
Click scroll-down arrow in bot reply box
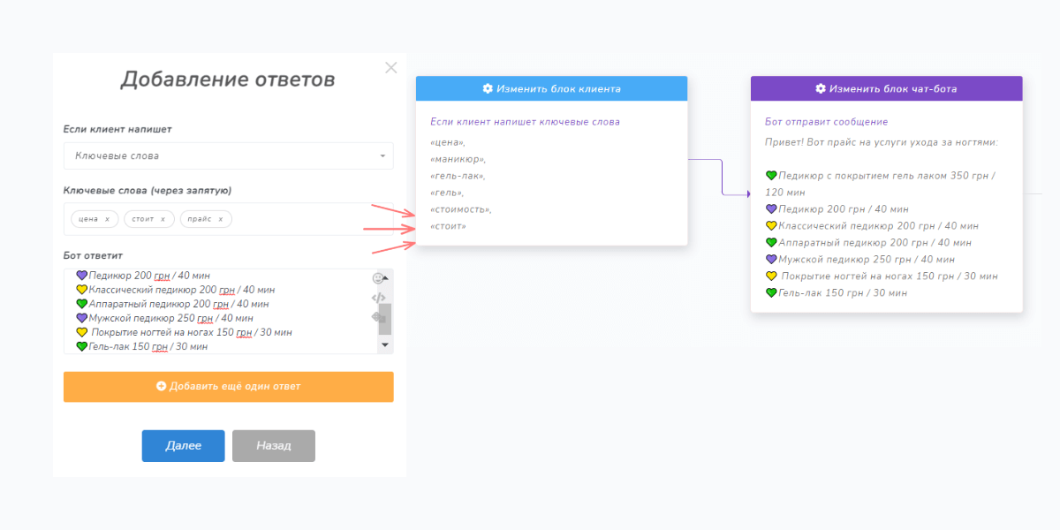coord(385,344)
